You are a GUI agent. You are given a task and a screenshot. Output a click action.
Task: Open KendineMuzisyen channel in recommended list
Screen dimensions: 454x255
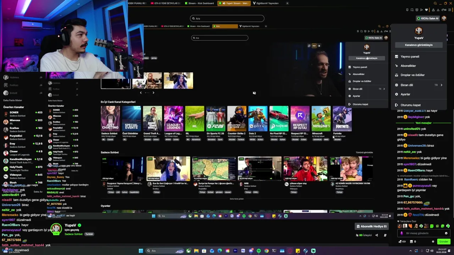coord(23,161)
